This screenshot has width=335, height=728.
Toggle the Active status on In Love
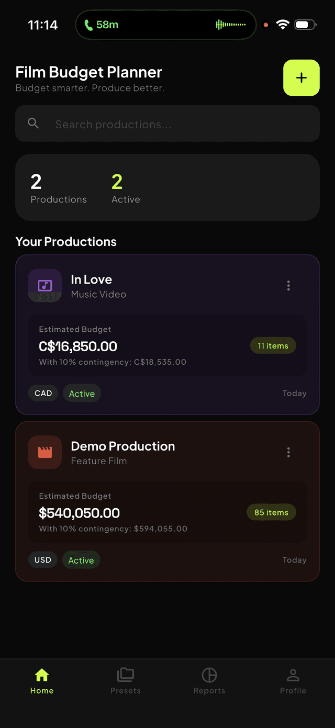[82, 393]
